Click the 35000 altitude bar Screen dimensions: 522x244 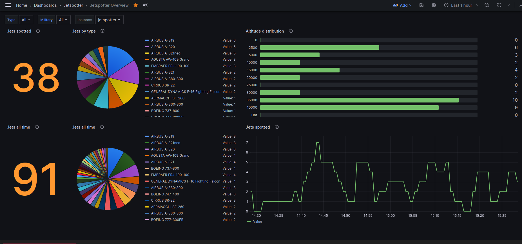(x=359, y=100)
